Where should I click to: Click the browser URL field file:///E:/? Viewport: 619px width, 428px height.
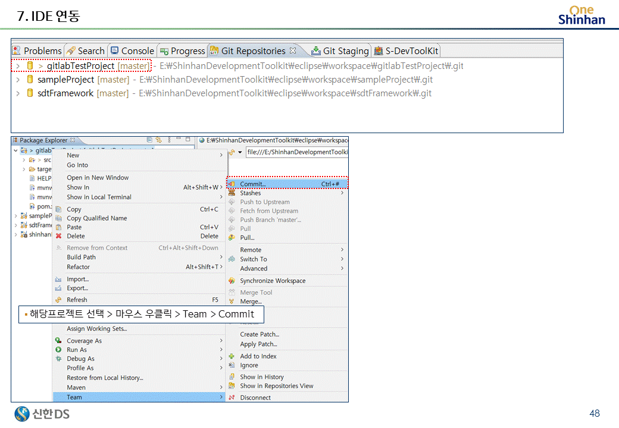pos(297,152)
